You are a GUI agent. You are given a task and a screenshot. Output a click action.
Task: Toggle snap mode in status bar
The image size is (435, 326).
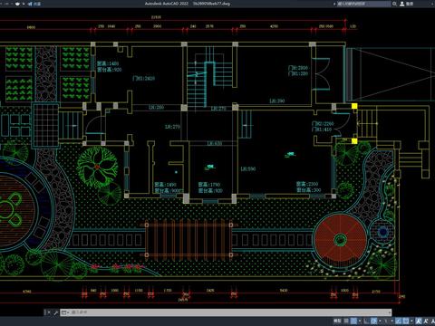coord(353,321)
